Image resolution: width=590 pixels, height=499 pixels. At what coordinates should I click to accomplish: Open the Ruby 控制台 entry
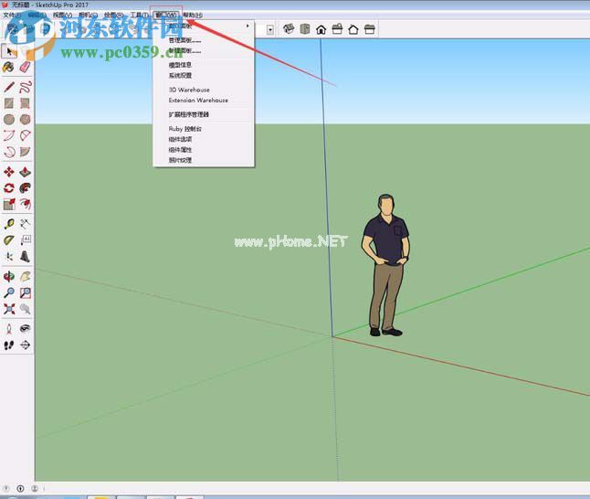pyautogui.click(x=185, y=129)
